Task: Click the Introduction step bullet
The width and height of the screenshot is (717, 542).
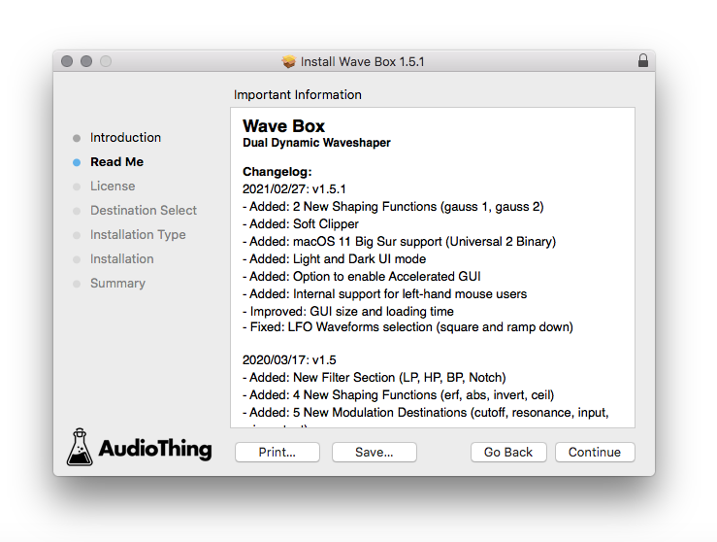Action: pos(77,138)
